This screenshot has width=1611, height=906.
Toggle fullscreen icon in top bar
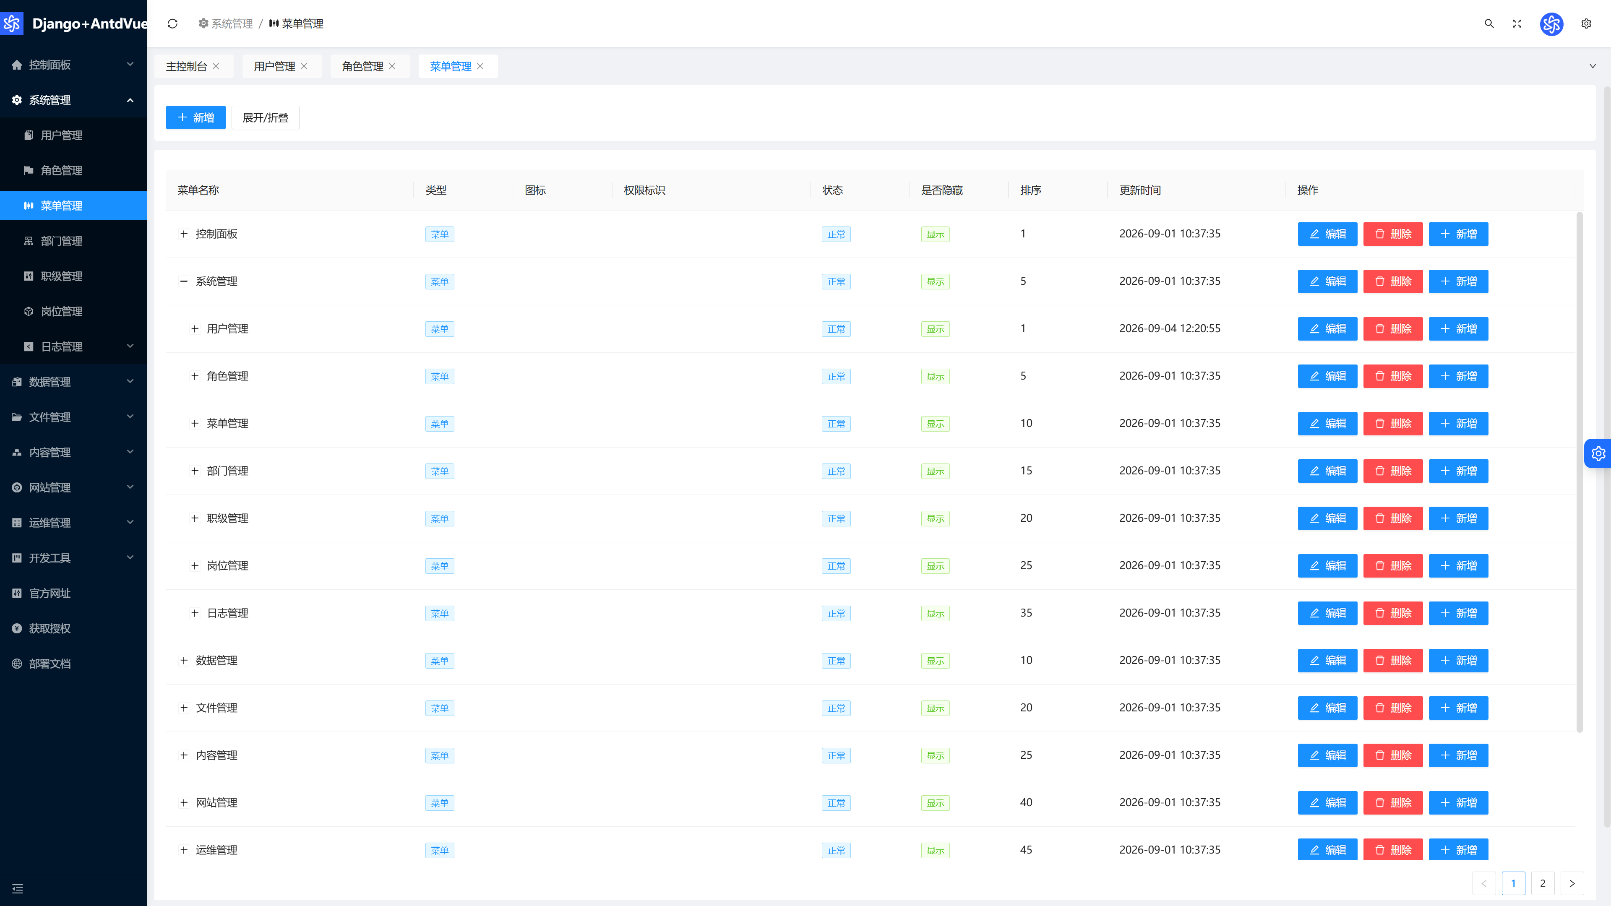(1517, 24)
